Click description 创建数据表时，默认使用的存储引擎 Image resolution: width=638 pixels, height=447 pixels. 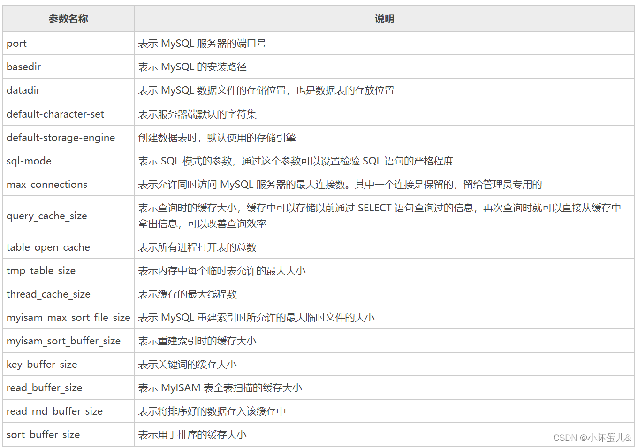217,137
